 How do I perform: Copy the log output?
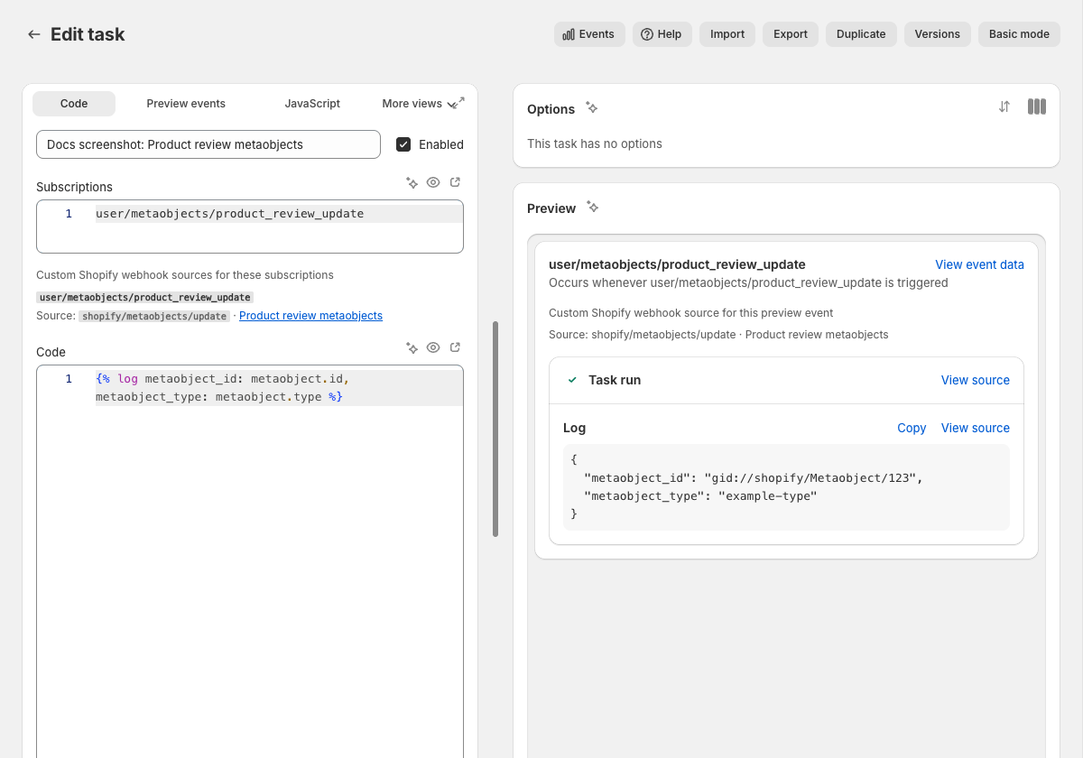click(912, 428)
